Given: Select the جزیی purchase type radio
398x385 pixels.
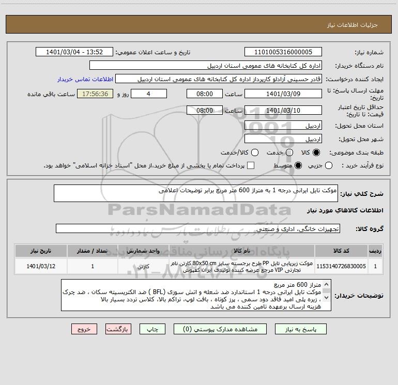Looking at the screenshot, I should (329, 165).
